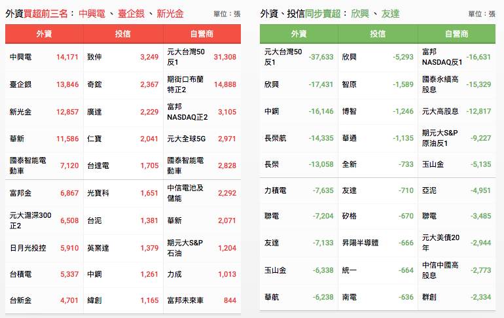The image size is (504, 318).
Task: Select 中信電池及儲能 entry
Action: 185,193
